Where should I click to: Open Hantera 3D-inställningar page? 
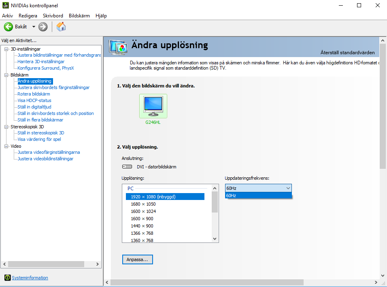coord(41,62)
